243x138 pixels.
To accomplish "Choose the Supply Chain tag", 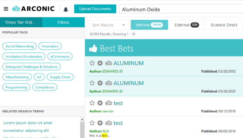I will [x=60, y=77].
